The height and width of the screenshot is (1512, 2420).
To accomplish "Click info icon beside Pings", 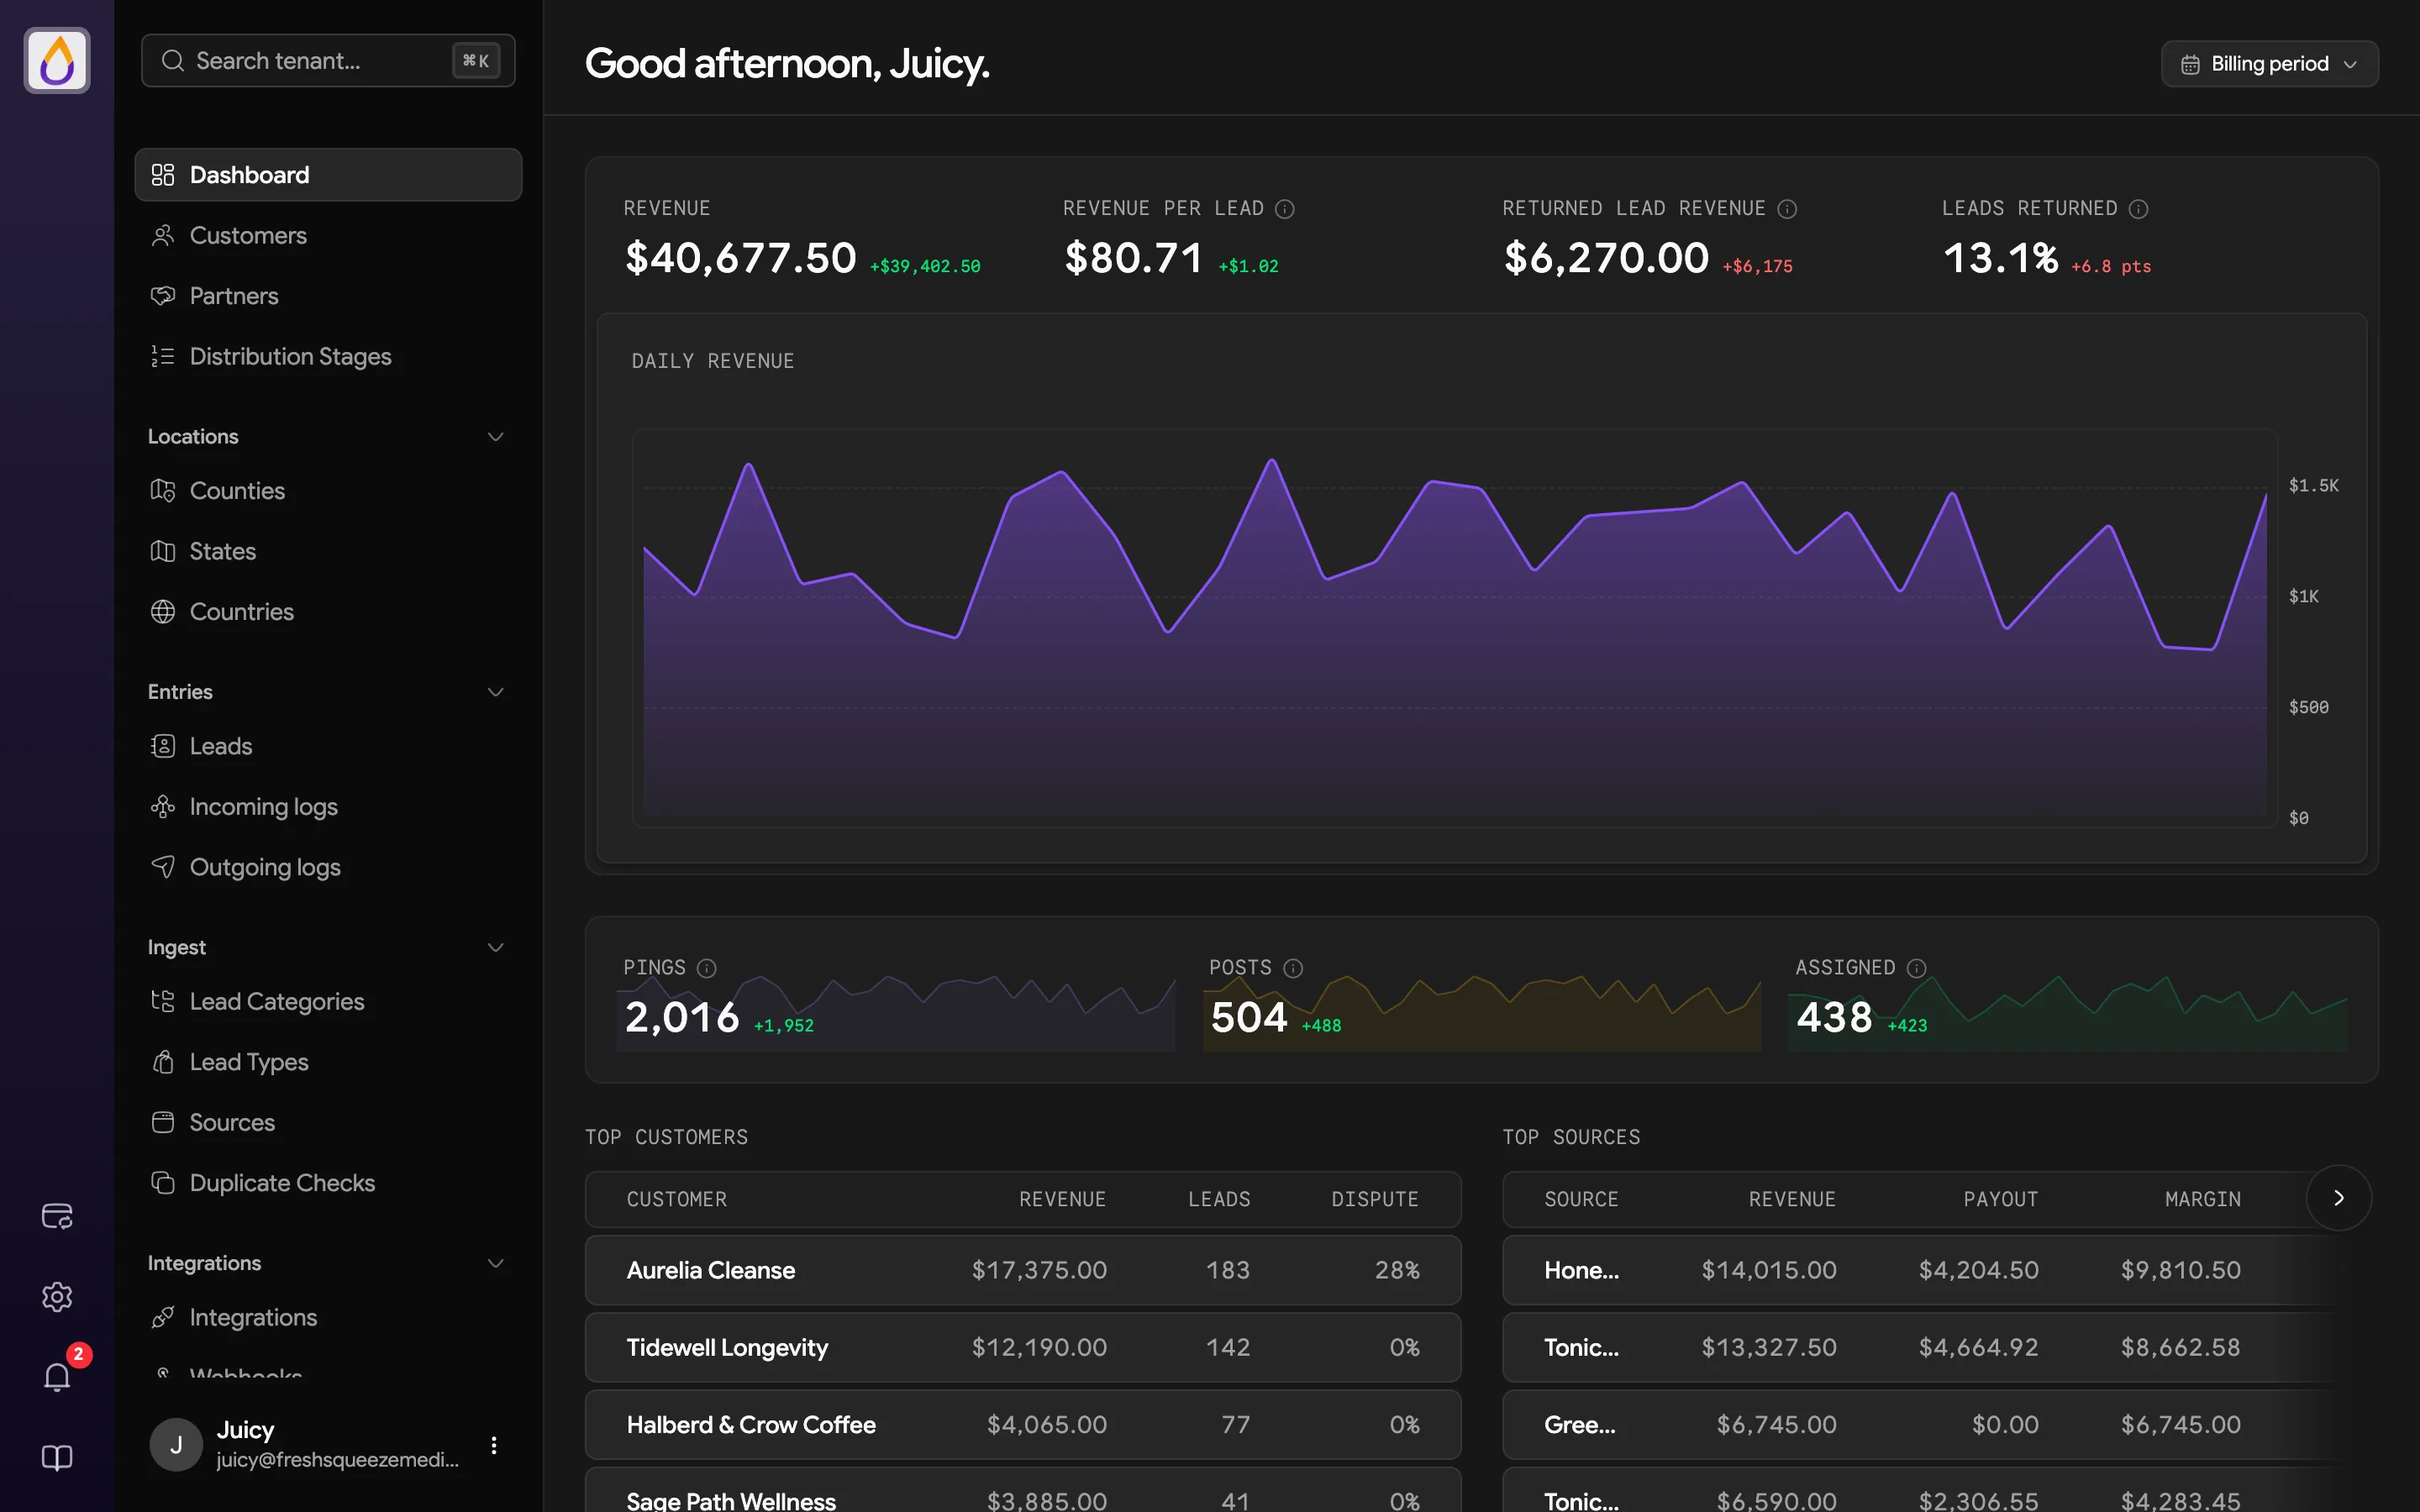I will 707,968.
